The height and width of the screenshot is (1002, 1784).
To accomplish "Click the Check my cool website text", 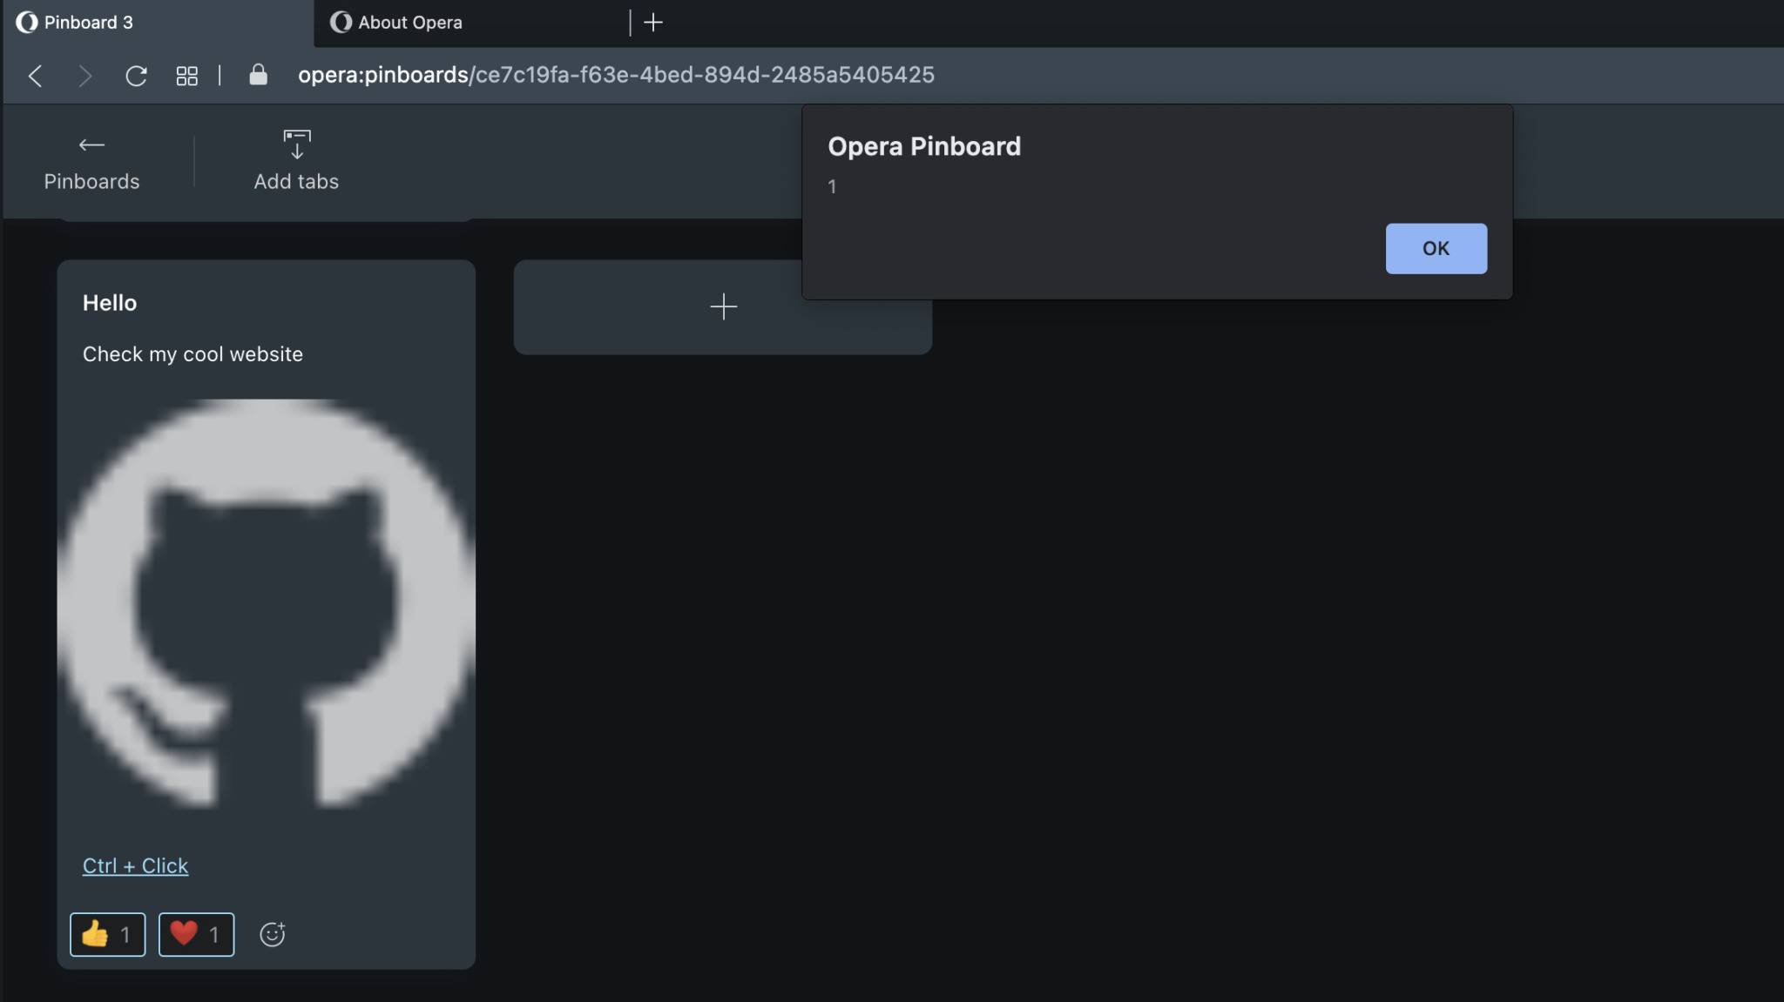I will click(x=193, y=354).
